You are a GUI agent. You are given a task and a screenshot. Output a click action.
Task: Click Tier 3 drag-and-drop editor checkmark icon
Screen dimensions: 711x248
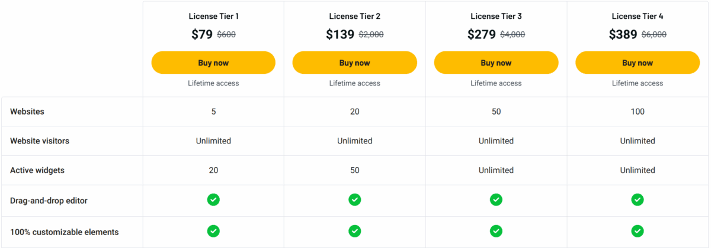click(x=496, y=200)
